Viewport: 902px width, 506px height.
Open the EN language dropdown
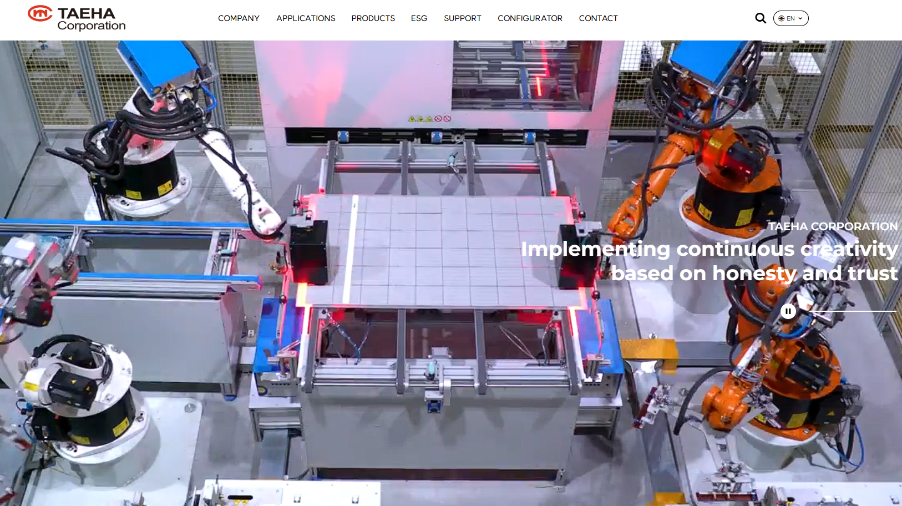[790, 18]
